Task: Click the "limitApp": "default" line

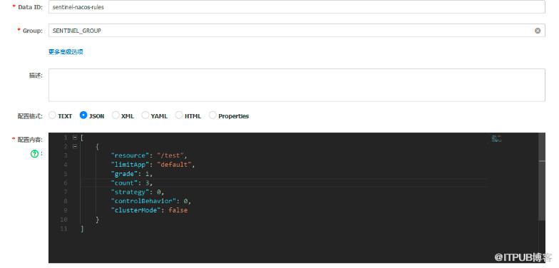Action: tap(153, 165)
